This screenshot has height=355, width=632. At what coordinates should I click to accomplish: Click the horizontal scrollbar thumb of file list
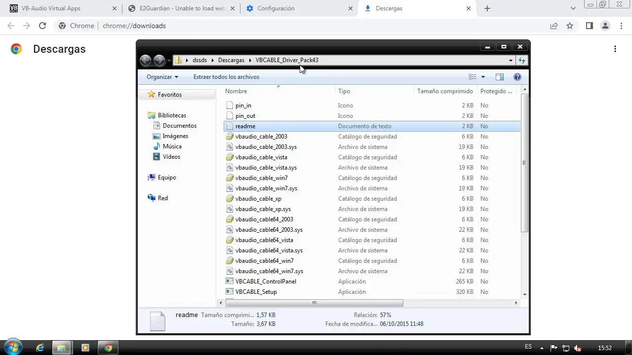click(x=314, y=303)
